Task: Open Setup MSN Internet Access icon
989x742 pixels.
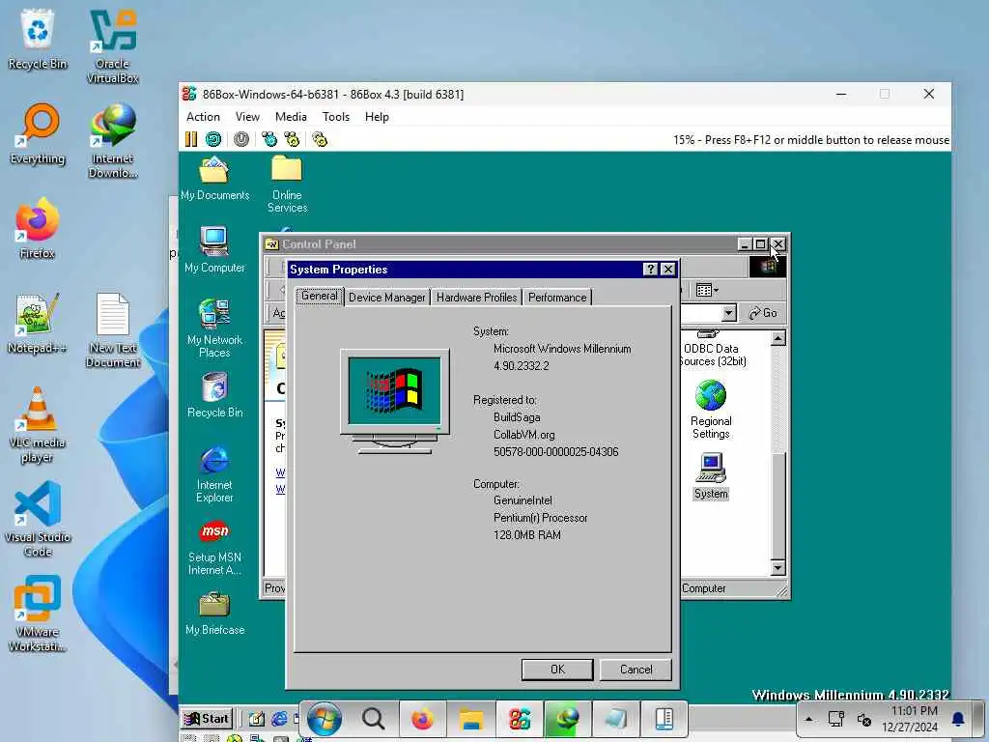Action: coord(214,548)
